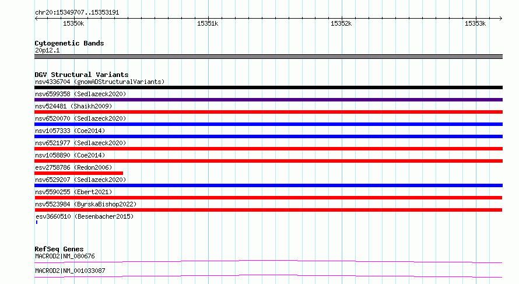Click the 20p12.1 band label
This screenshot has width=519, height=284.
47,50
